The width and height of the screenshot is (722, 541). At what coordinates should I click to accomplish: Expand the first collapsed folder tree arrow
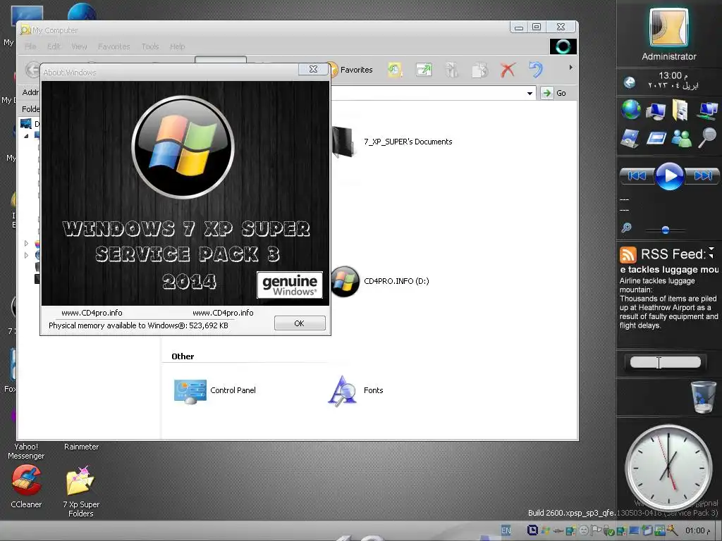click(26, 243)
